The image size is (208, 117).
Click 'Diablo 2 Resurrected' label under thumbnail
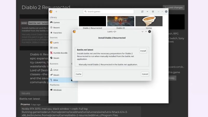93,28
